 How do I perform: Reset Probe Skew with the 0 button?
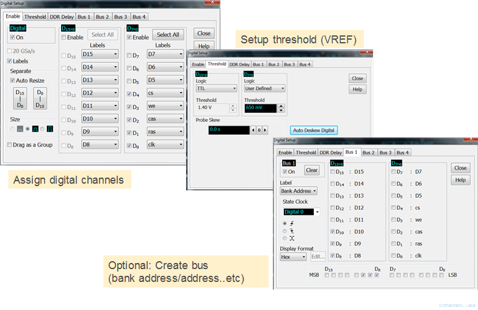coord(259,130)
